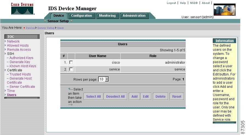Viewport: 246px width, 135px height.
Task: Click the User: sensor1(admin) label
Action: click(197, 17)
